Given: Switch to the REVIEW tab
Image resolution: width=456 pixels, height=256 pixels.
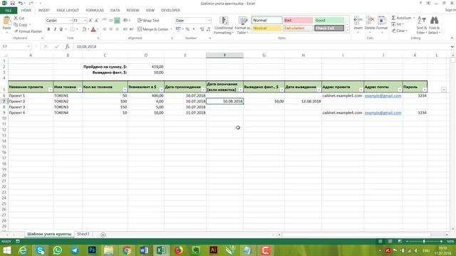Looking at the screenshot, I should click(x=133, y=11).
